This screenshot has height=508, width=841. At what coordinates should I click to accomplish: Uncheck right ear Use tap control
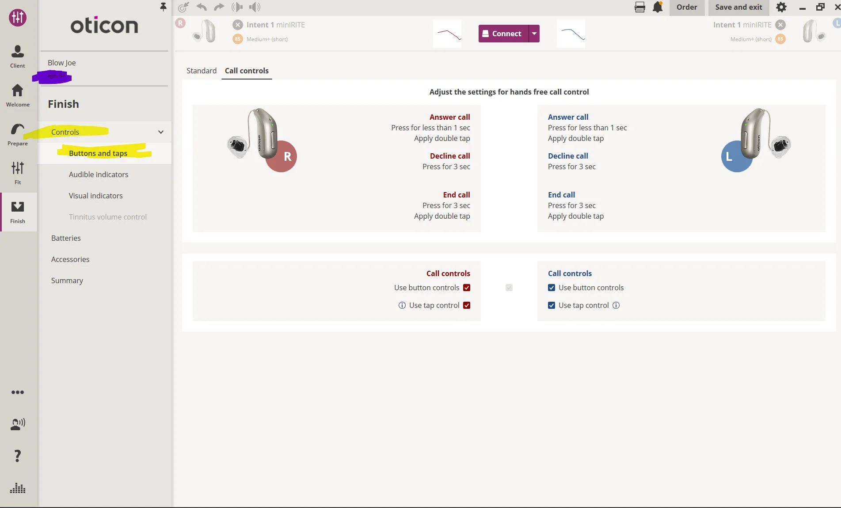[467, 305]
